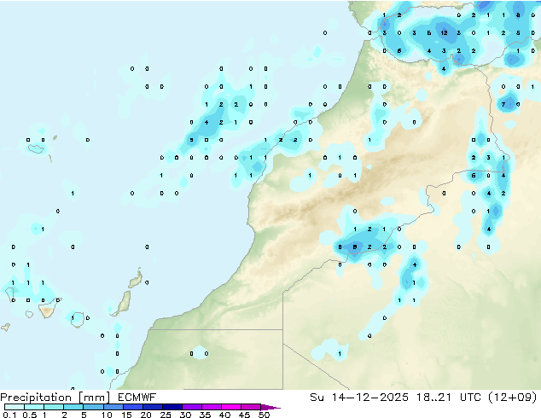Select the 10–15 mm legend color swatch
This screenshot has width=541, height=418.
tap(113, 407)
